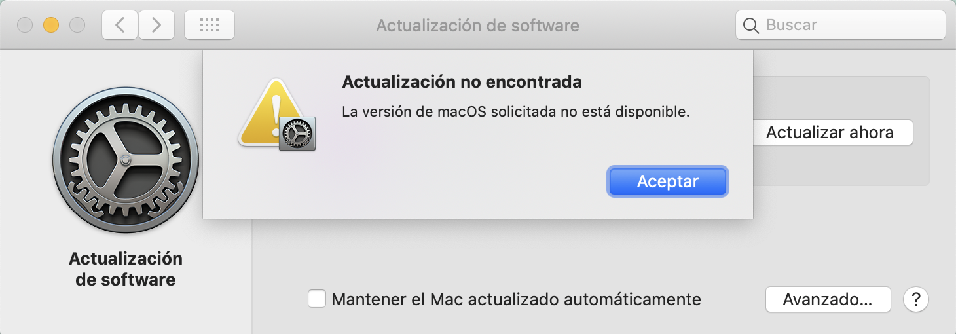Click the large Software Update gear icon

click(125, 158)
